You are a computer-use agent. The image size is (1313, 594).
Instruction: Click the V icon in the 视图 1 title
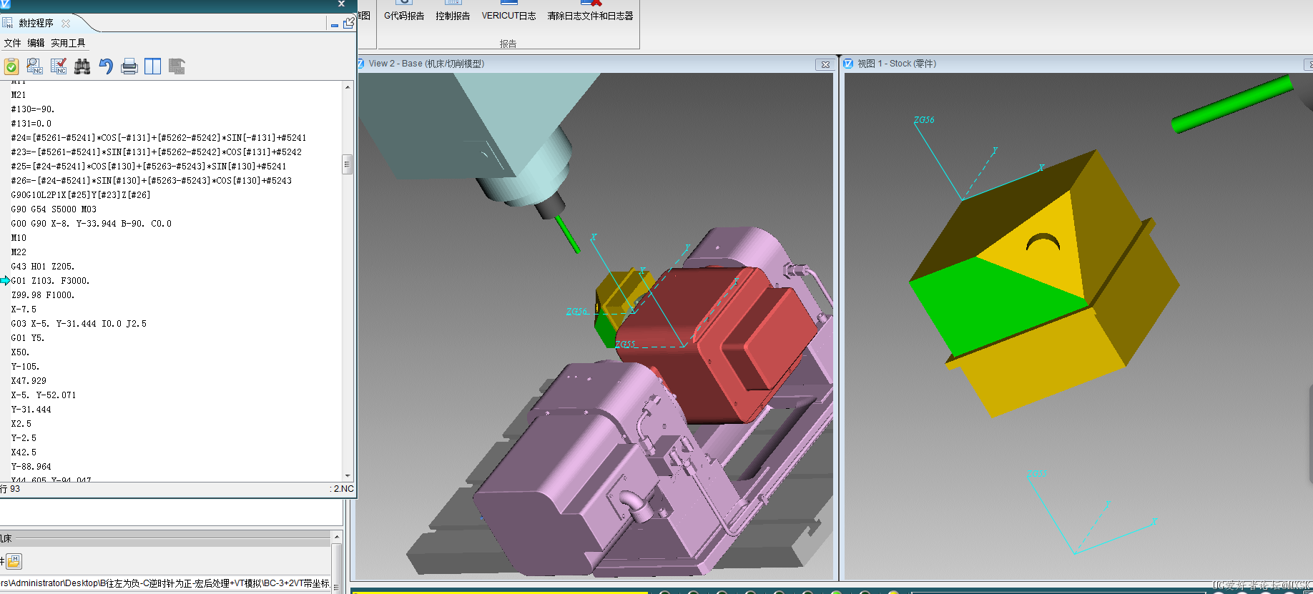(848, 64)
